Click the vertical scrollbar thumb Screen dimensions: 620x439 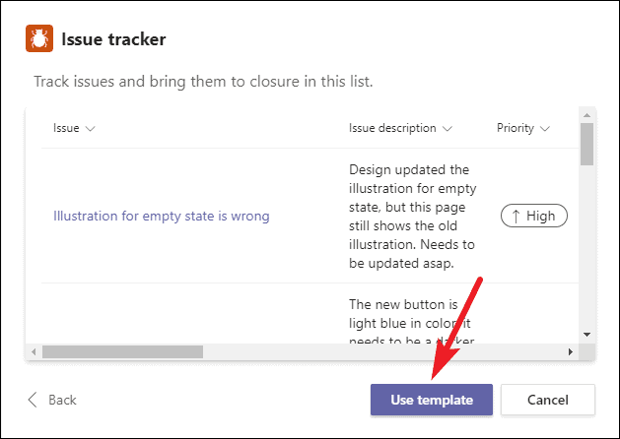(x=586, y=144)
